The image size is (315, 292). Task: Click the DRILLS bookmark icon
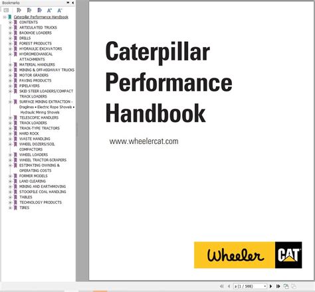(15, 38)
